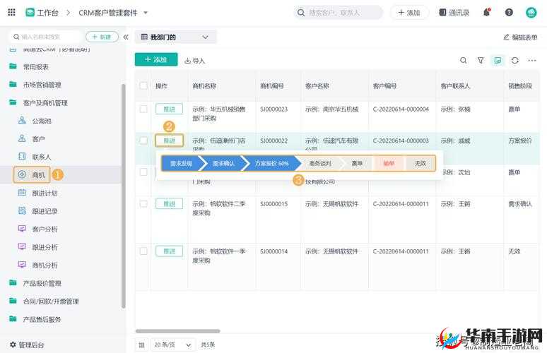Viewport: 547px width, 353px height.
Task: Select the 商机 sidebar icon
Action: 22,174
